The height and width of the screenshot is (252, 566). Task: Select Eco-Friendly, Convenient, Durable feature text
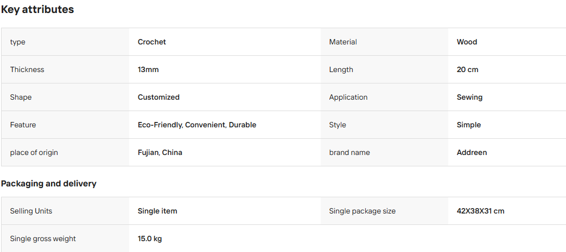[x=197, y=125]
